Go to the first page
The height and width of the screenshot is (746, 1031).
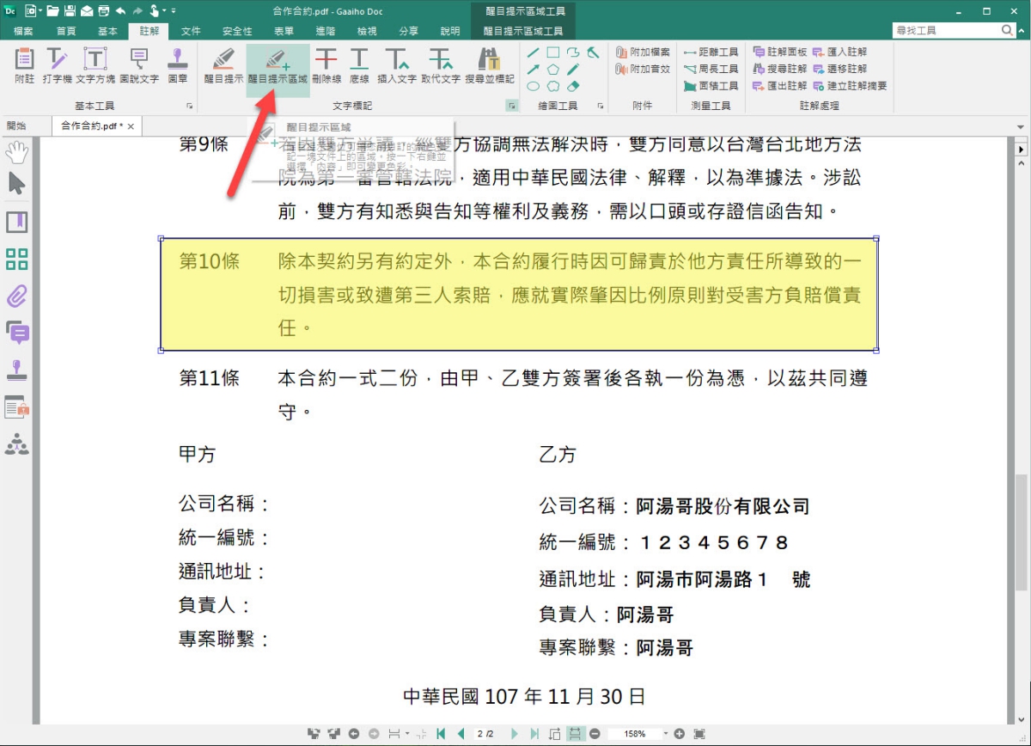(441, 734)
